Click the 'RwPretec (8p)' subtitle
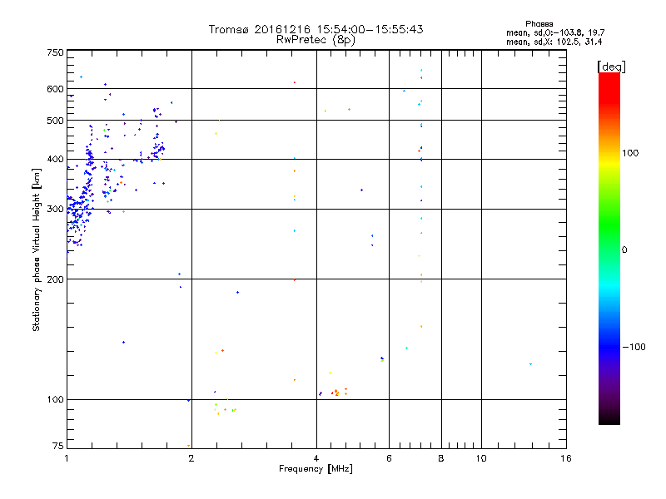Viewport: 666px width, 499px height. click(x=316, y=40)
